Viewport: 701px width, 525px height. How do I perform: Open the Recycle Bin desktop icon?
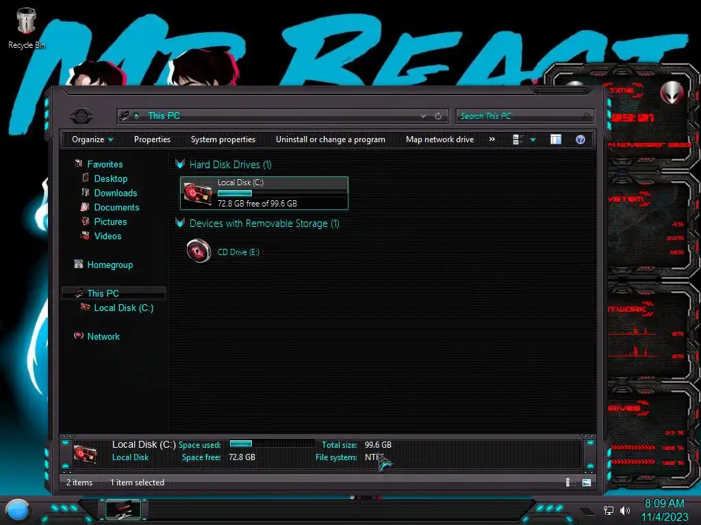pyautogui.click(x=26, y=29)
